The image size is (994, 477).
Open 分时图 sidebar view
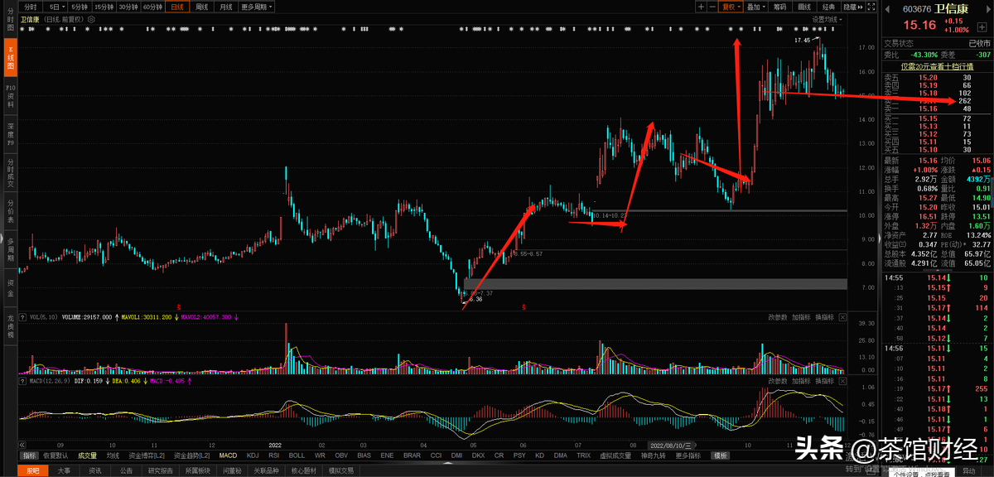coord(11,22)
